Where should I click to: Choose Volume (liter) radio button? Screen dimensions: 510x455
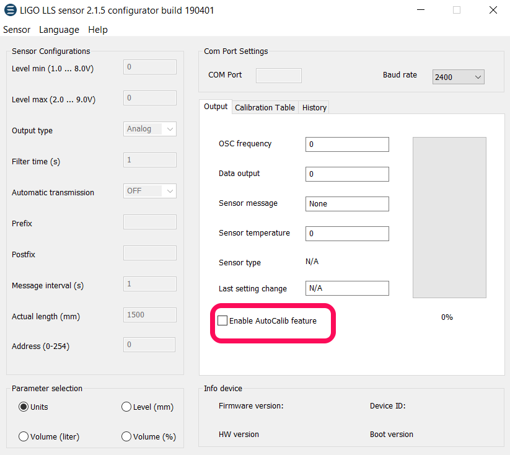point(24,436)
